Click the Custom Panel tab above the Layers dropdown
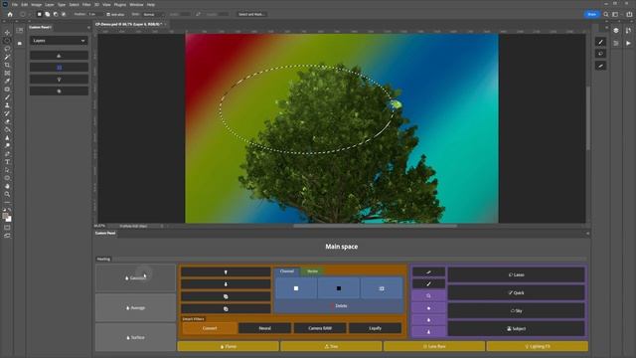The width and height of the screenshot is (636, 358). click(40, 27)
